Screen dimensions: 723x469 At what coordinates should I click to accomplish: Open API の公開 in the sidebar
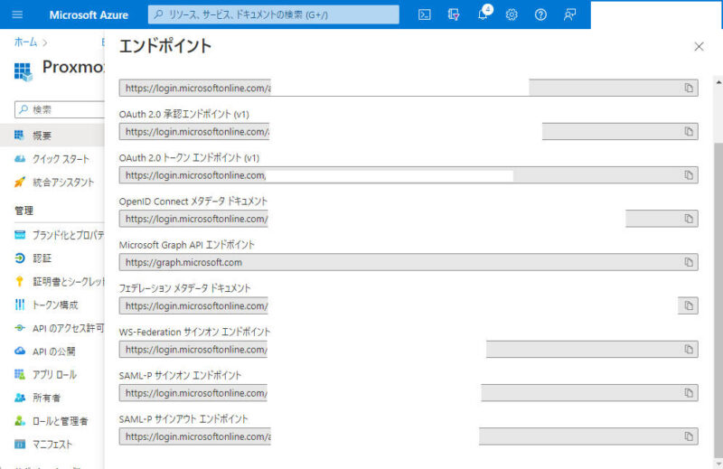[52, 352]
